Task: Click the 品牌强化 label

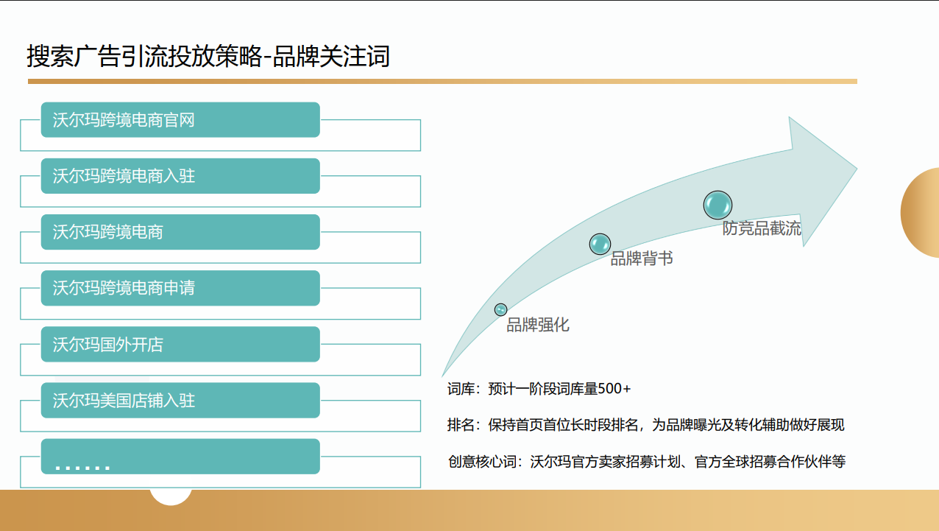Action: click(x=538, y=325)
